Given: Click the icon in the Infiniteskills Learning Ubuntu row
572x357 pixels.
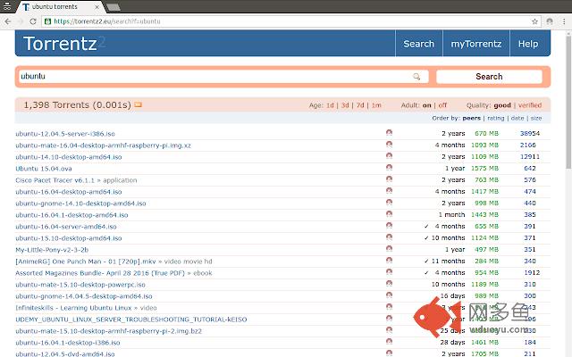Looking at the screenshot, I should 390,307.
